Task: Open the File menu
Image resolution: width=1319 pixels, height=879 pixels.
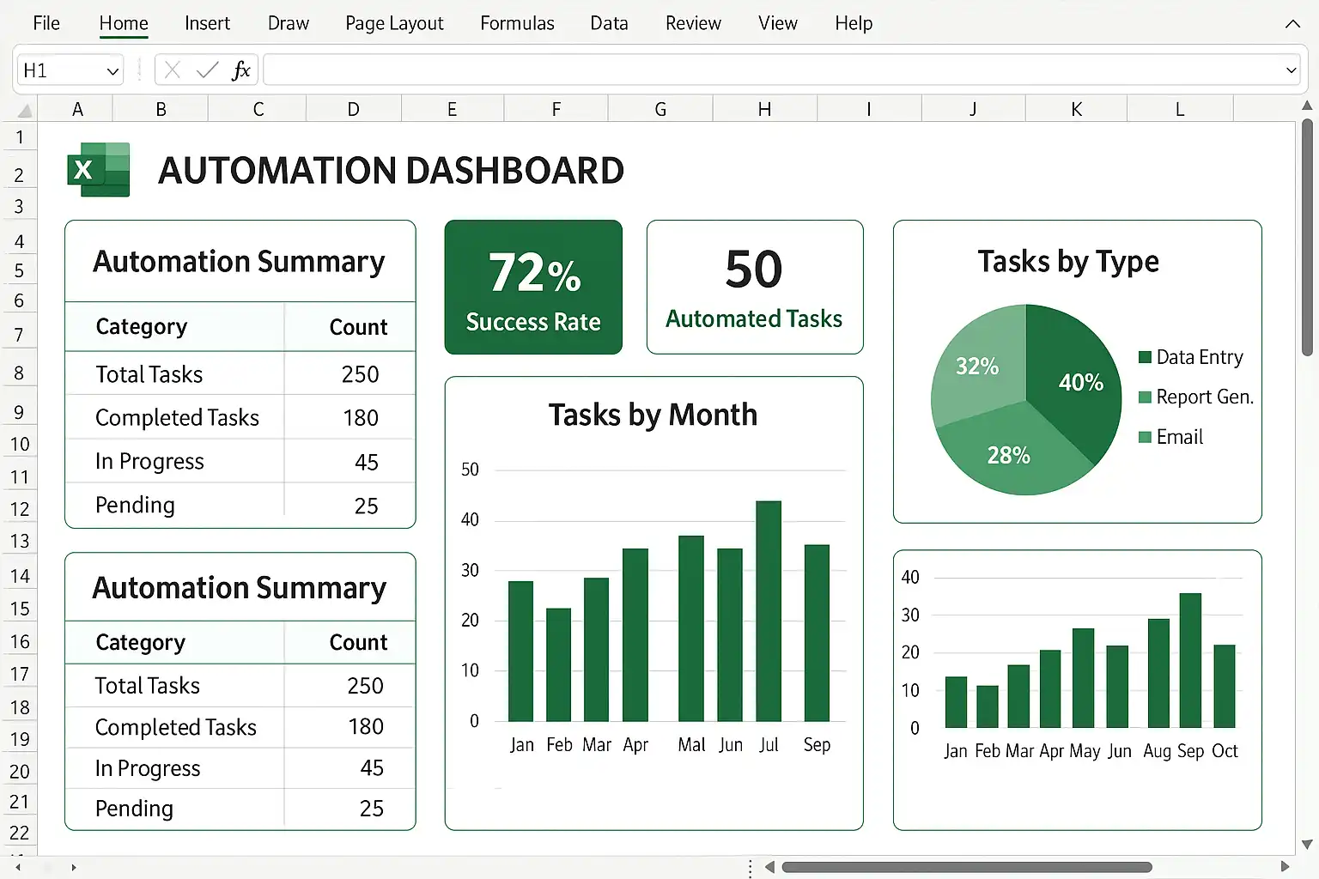Action: click(46, 23)
